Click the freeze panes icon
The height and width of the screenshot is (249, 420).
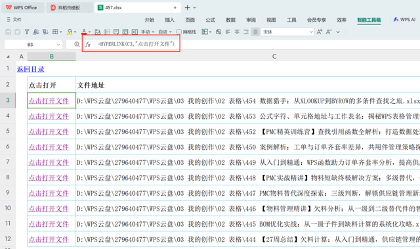125,32
